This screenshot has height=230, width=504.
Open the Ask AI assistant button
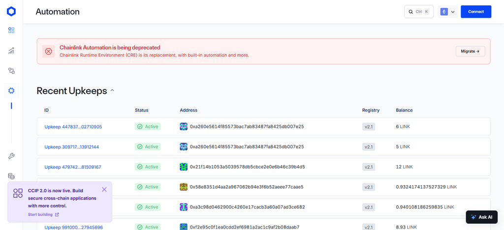[482, 217]
